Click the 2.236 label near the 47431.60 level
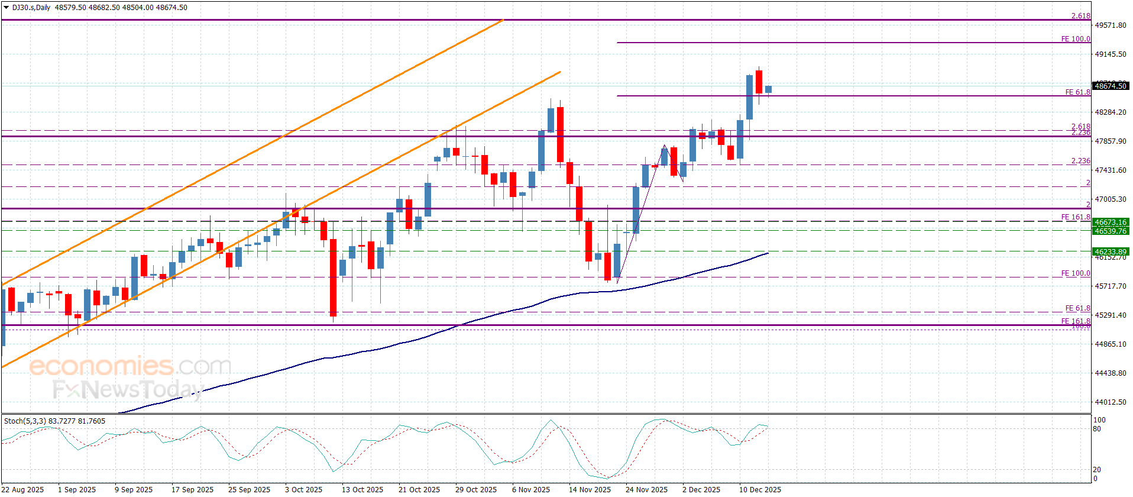Viewport: 1133px width, 497px height. click(1081, 161)
